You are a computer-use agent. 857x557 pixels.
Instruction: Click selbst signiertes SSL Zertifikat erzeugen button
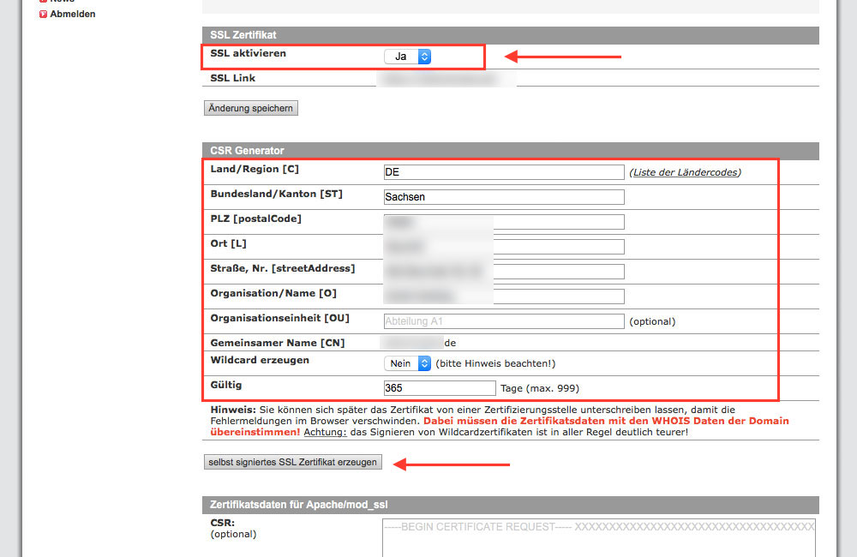pyautogui.click(x=292, y=462)
